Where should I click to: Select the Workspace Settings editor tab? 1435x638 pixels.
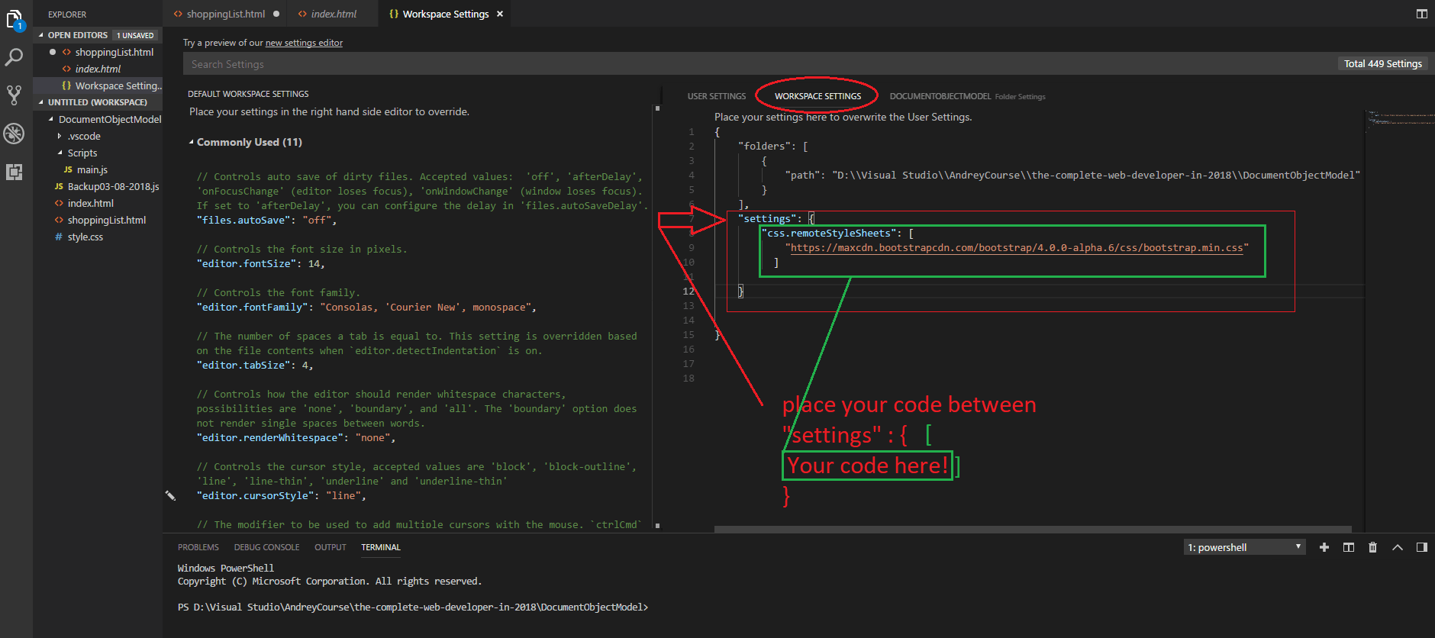pyautogui.click(x=446, y=14)
